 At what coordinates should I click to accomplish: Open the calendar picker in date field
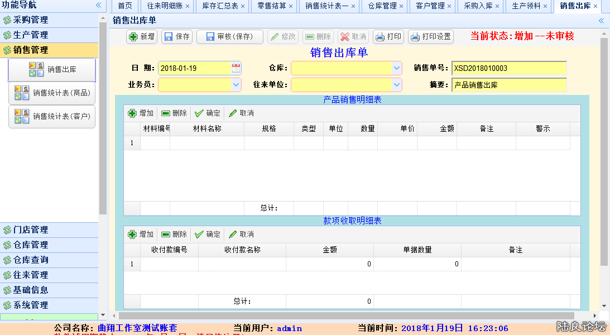(236, 68)
